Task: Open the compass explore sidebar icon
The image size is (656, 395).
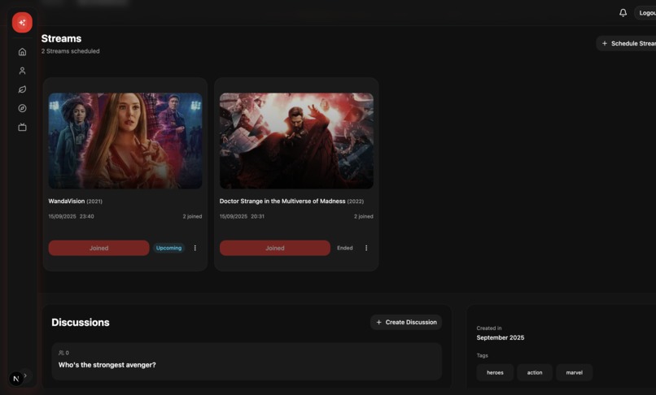Action: pyautogui.click(x=22, y=108)
